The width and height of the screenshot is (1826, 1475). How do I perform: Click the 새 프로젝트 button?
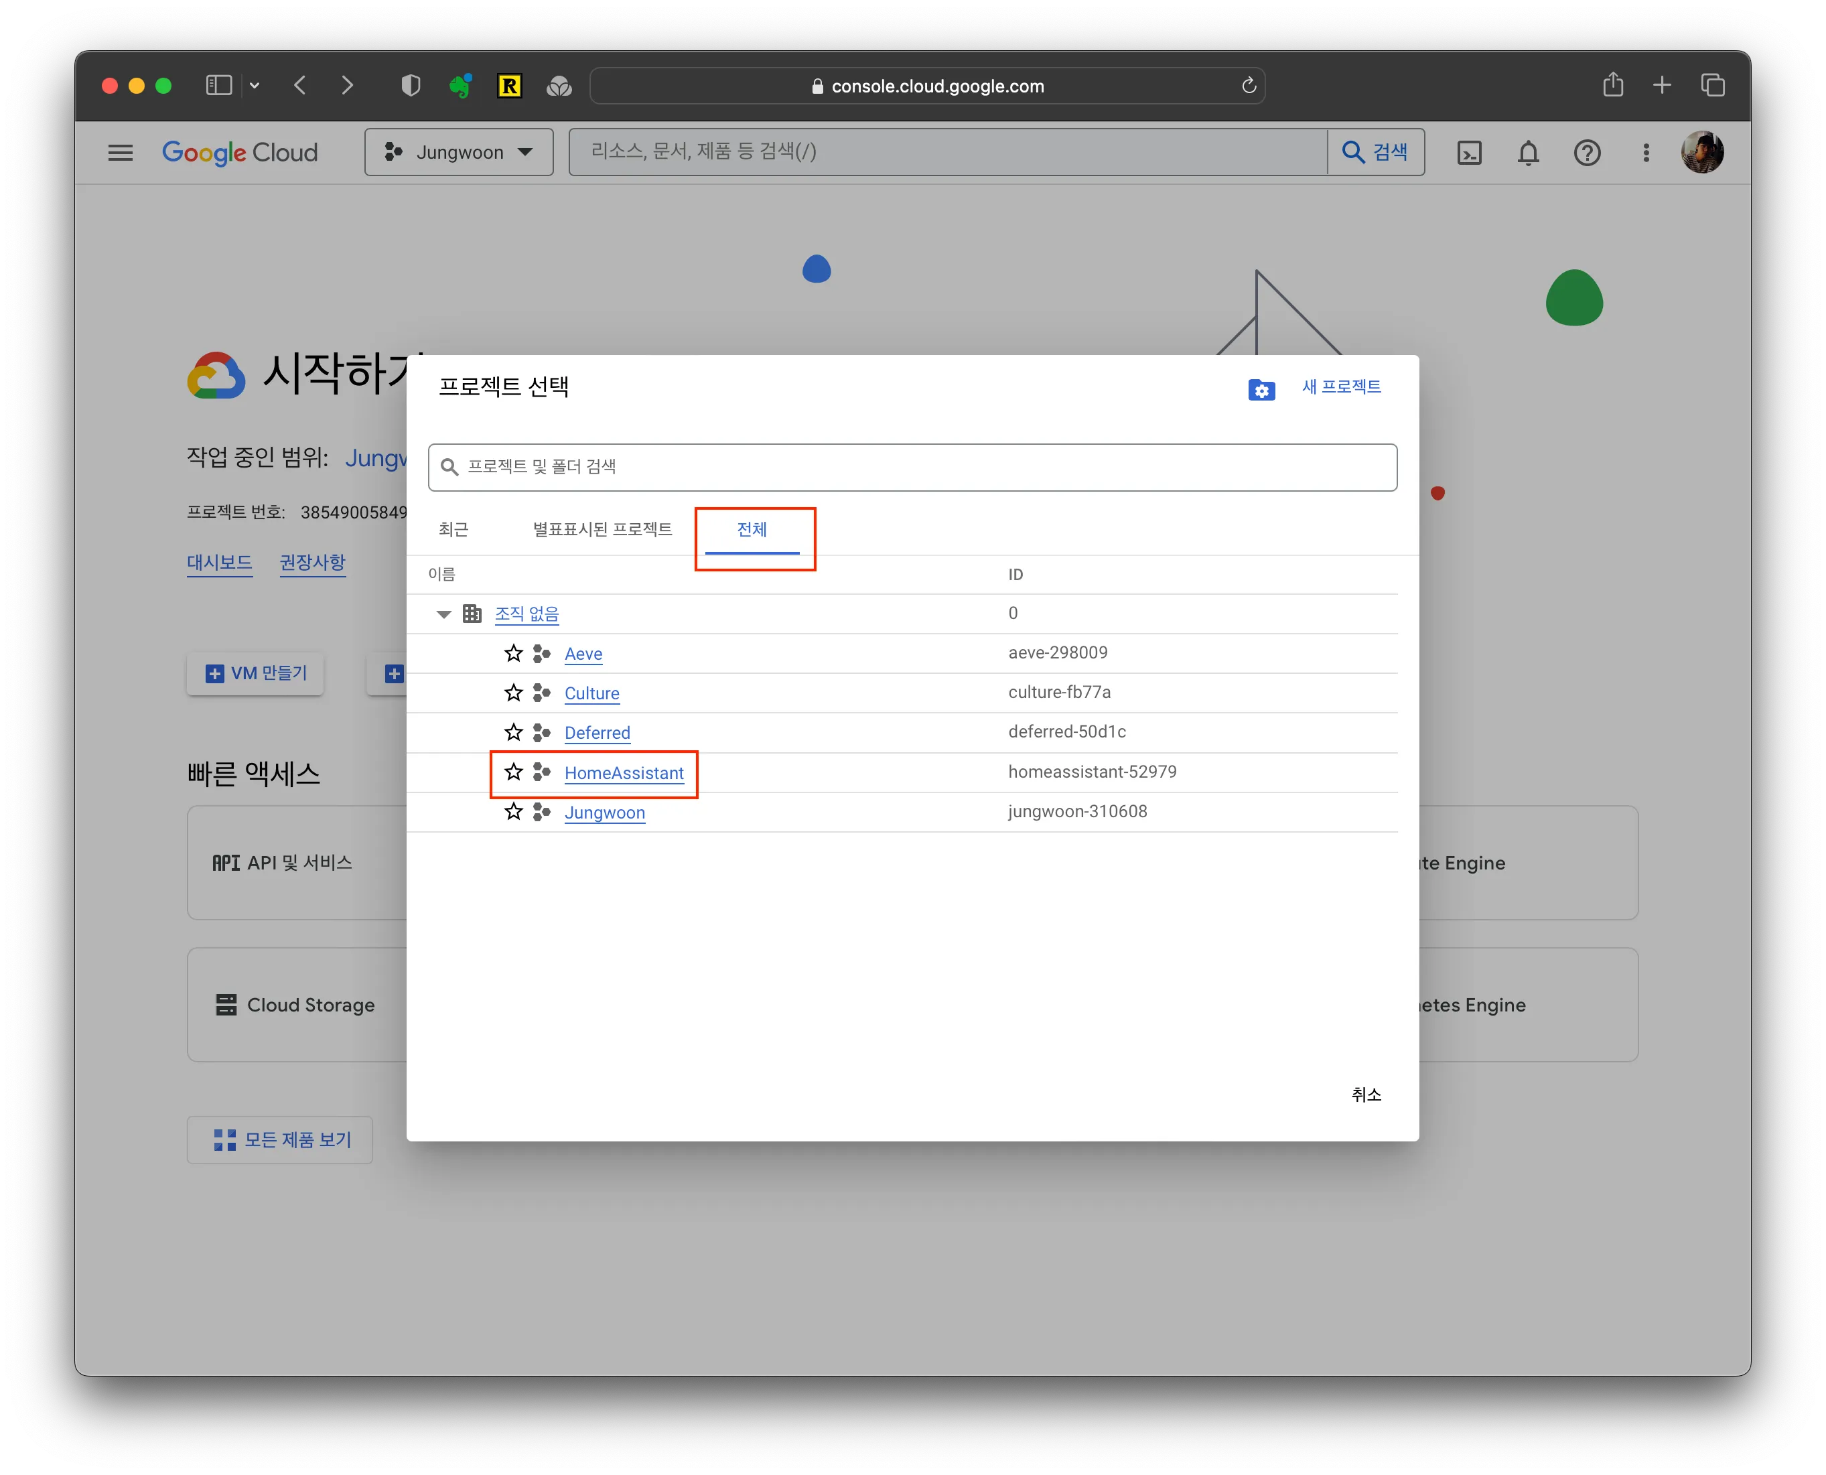click(x=1341, y=387)
